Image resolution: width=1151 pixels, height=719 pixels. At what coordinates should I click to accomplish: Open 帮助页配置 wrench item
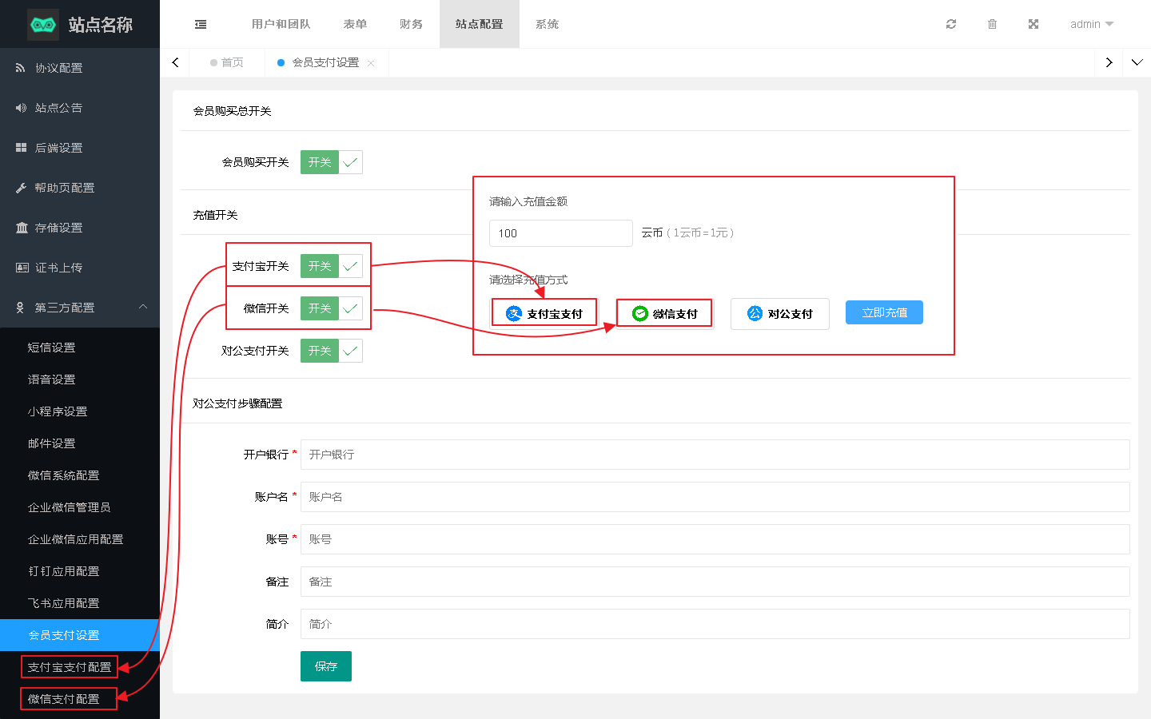coord(64,188)
